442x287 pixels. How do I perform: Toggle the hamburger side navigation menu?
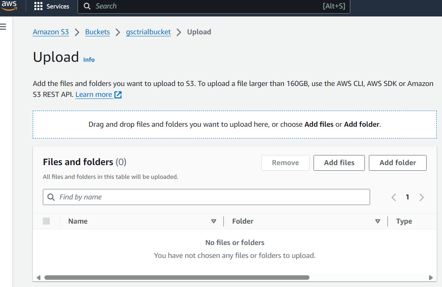pos(3,27)
